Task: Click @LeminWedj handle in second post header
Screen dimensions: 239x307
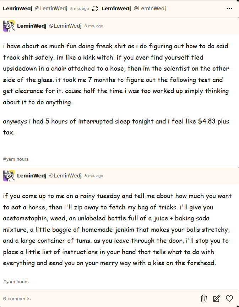Action: (65, 176)
